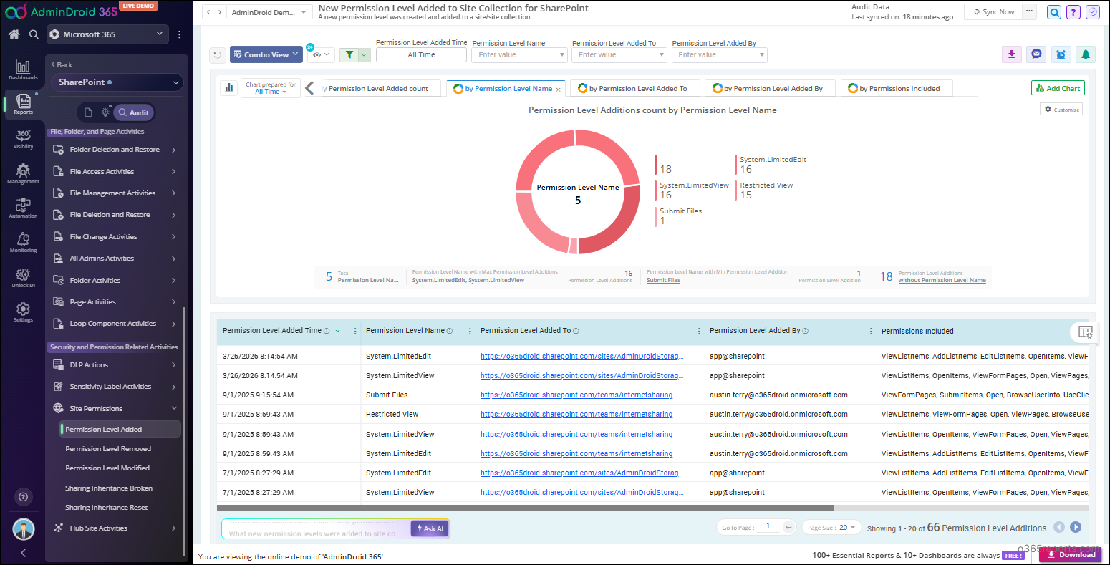The width and height of the screenshot is (1110, 565).
Task: Open the Settings gear in the sidebar
Action: [x=23, y=312]
